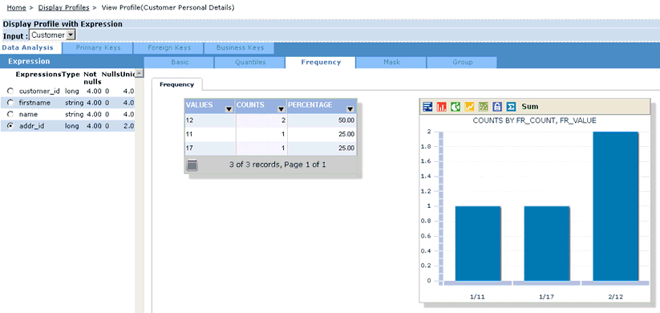Click the value 11 in VALUES column
Image resolution: width=660 pixels, height=313 pixels.
pos(189,134)
